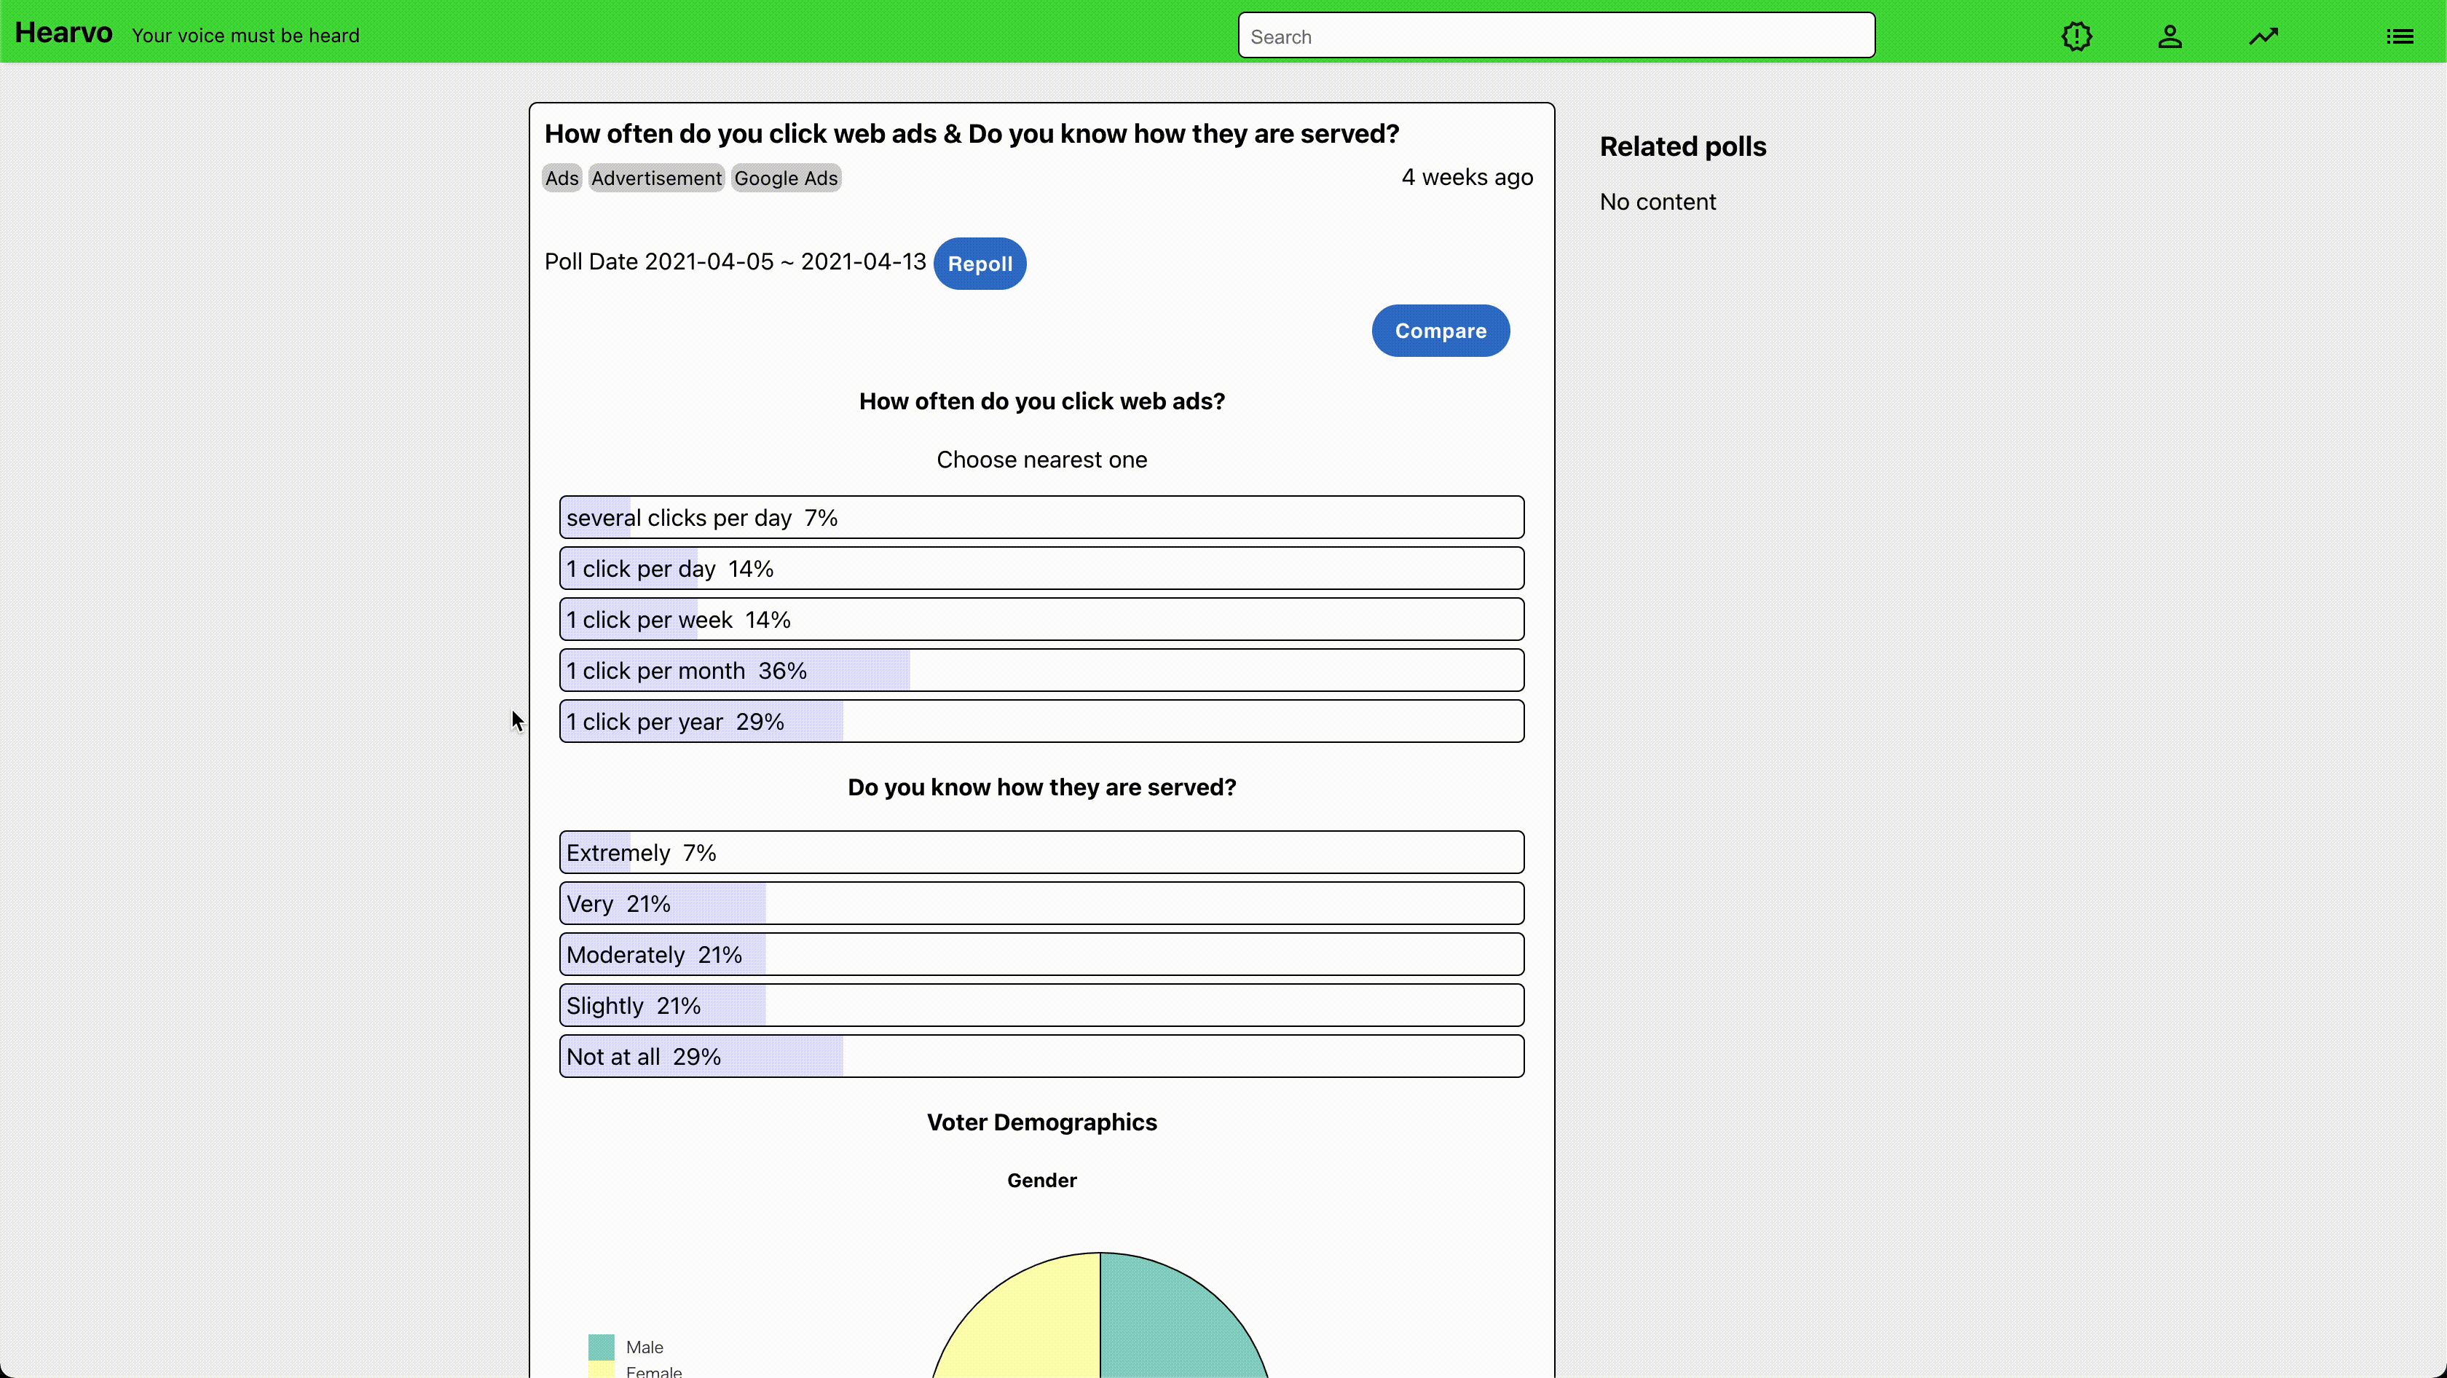This screenshot has width=2447, height=1378.
Task: Select the '1 click per day 14%' bar
Action: pyautogui.click(x=1041, y=569)
